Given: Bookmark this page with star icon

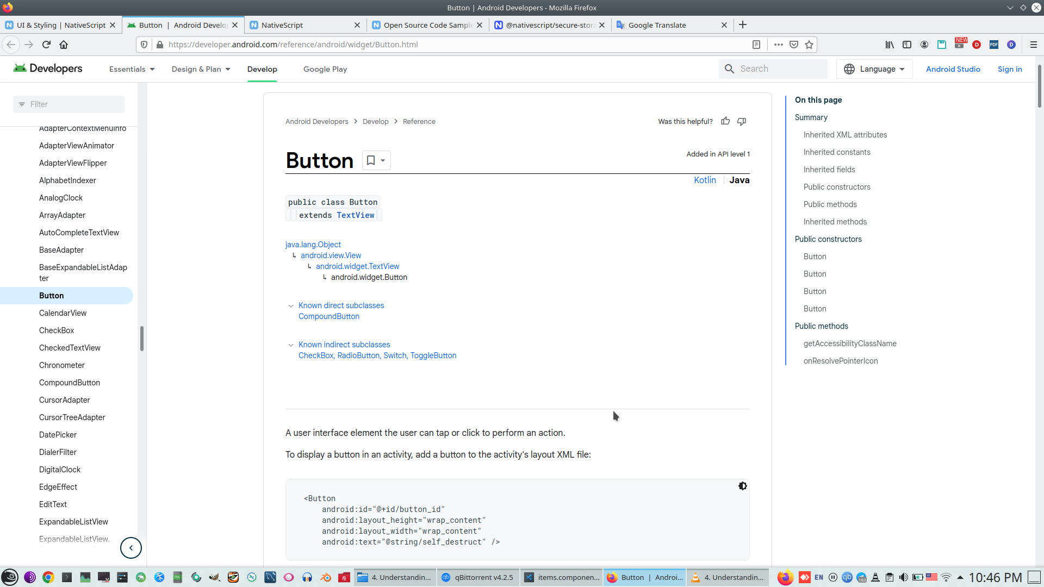Looking at the screenshot, I should point(809,45).
